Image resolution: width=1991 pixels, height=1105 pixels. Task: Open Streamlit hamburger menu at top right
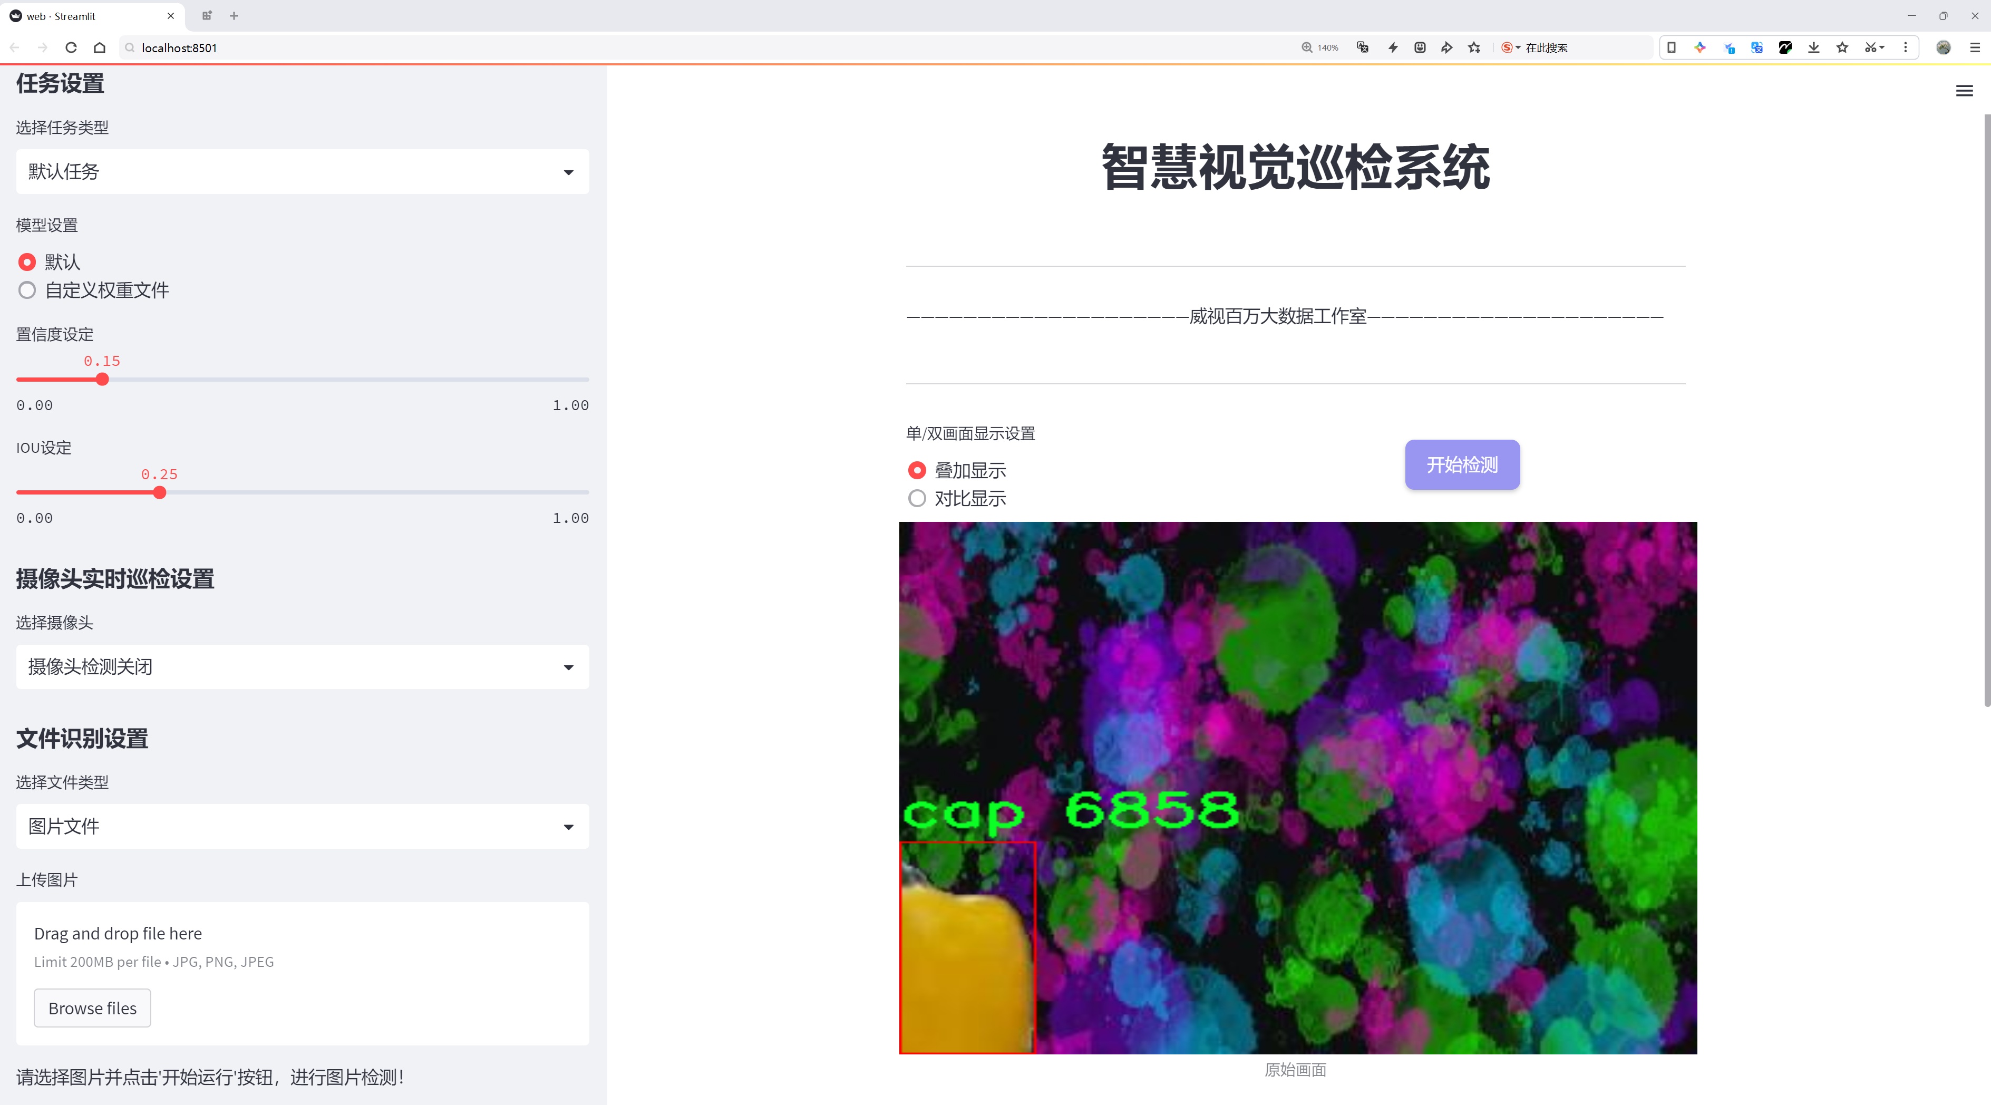pyautogui.click(x=1964, y=91)
